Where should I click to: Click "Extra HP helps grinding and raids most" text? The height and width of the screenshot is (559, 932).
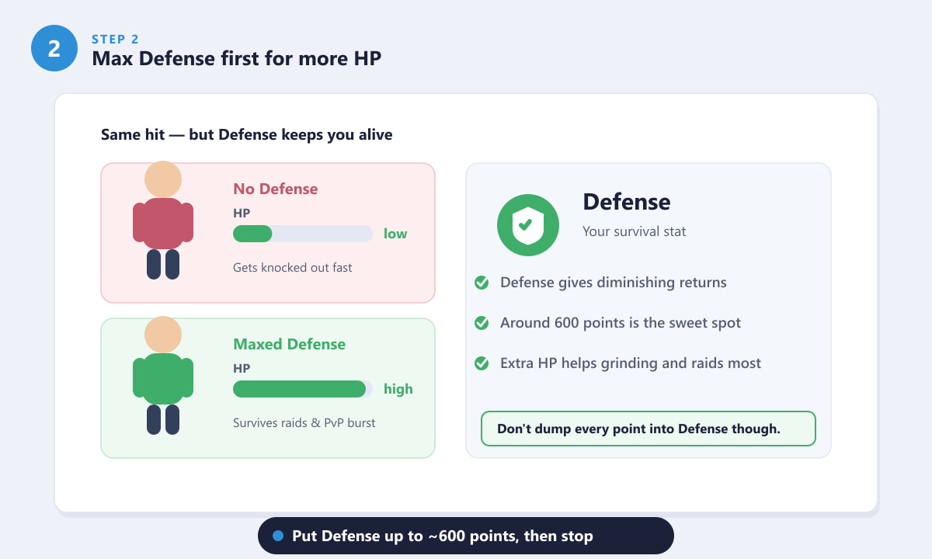tap(631, 363)
